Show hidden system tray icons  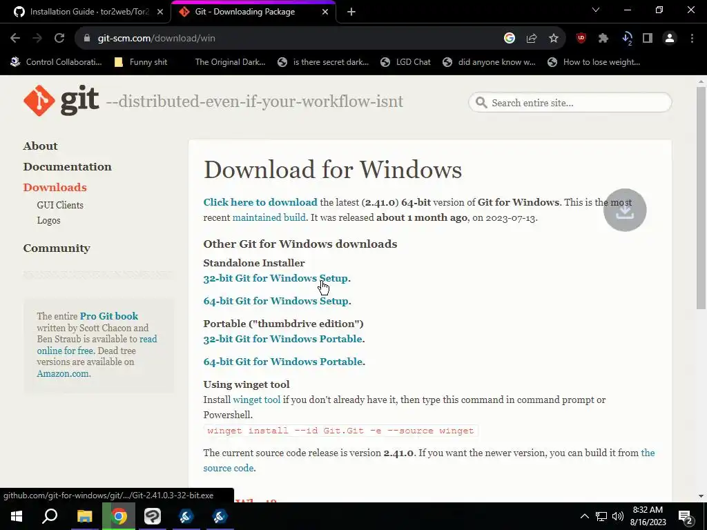584,516
